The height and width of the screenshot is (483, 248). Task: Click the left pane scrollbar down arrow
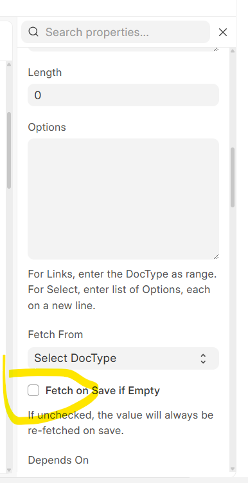9,470
